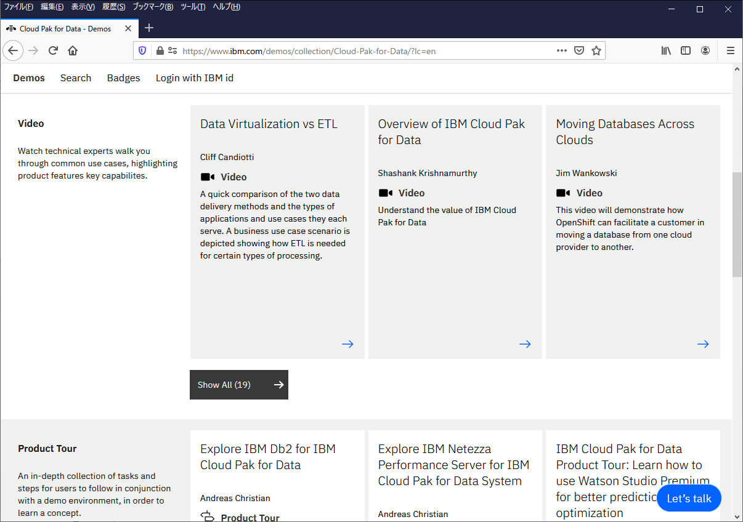Reload the current page
743x522 pixels.
[x=54, y=50]
